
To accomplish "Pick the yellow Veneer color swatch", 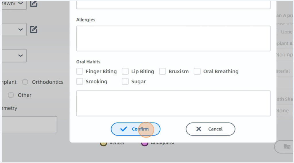I will click(x=103, y=143).
